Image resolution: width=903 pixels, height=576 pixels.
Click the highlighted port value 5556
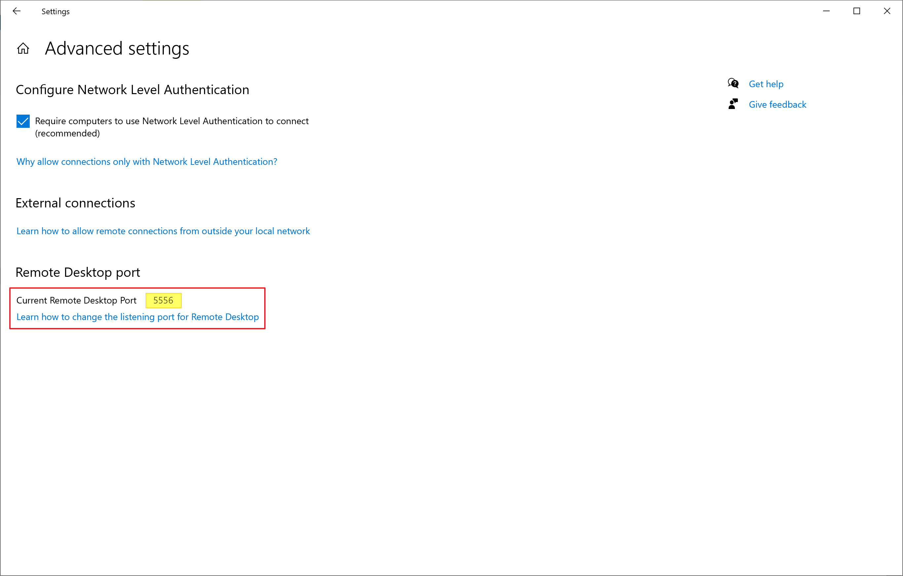pos(163,300)
